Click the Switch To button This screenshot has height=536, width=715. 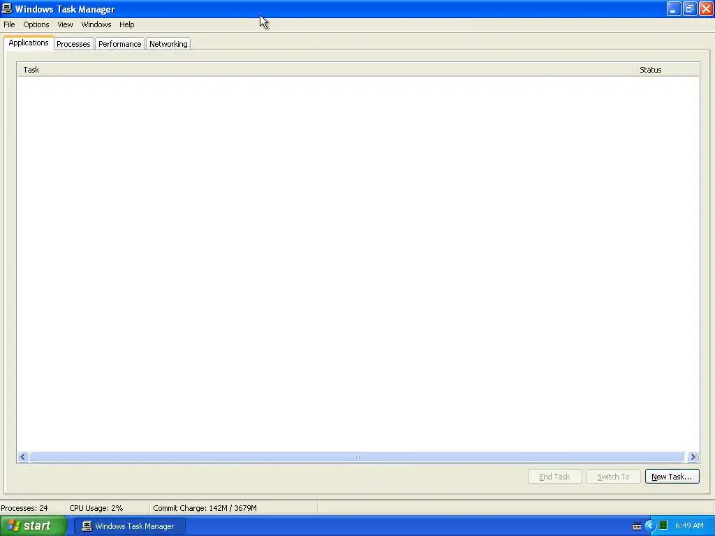[613, 477]
